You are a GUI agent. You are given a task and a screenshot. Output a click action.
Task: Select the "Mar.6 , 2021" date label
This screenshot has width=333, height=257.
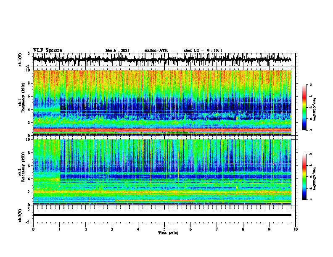pyautogui.click(x=117, y=50)
